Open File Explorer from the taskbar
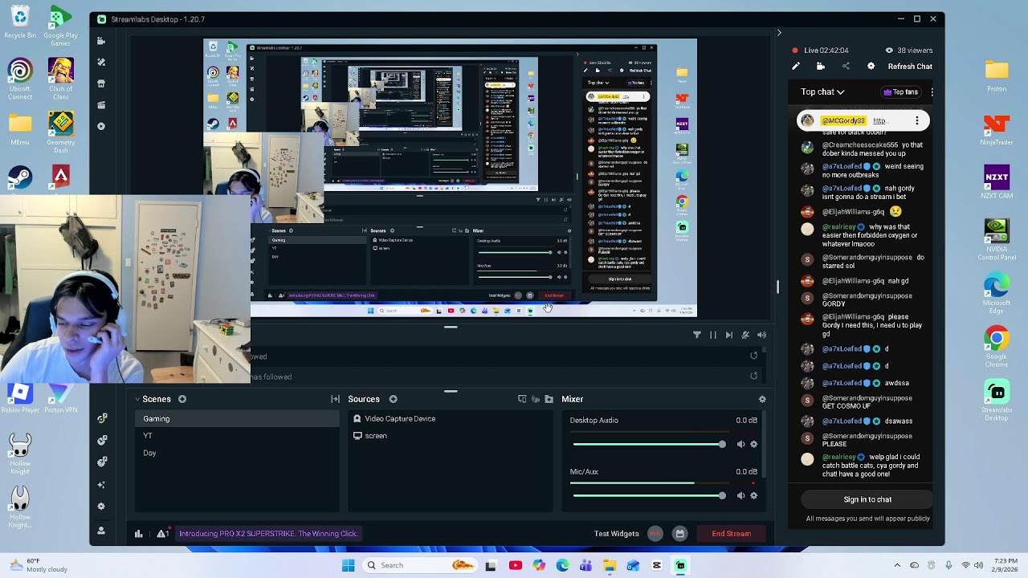 (610, 565)
